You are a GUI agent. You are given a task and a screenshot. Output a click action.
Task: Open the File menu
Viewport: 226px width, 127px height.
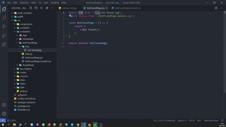tap(9, 2)
